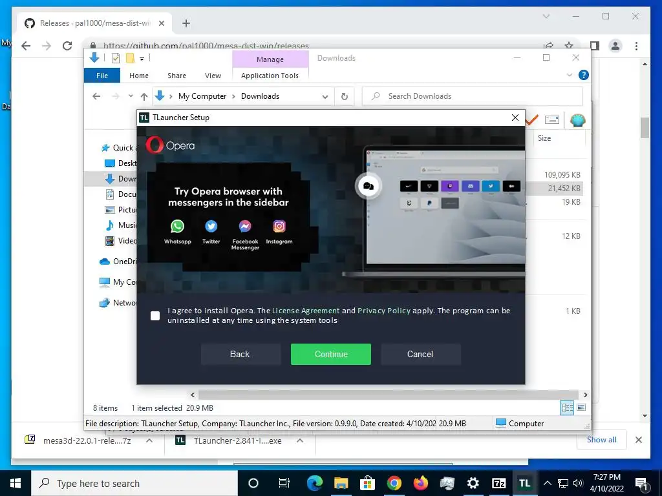Click the Whatsapp icon in Opera ad

pyautogui.click(x=177, y=227)
